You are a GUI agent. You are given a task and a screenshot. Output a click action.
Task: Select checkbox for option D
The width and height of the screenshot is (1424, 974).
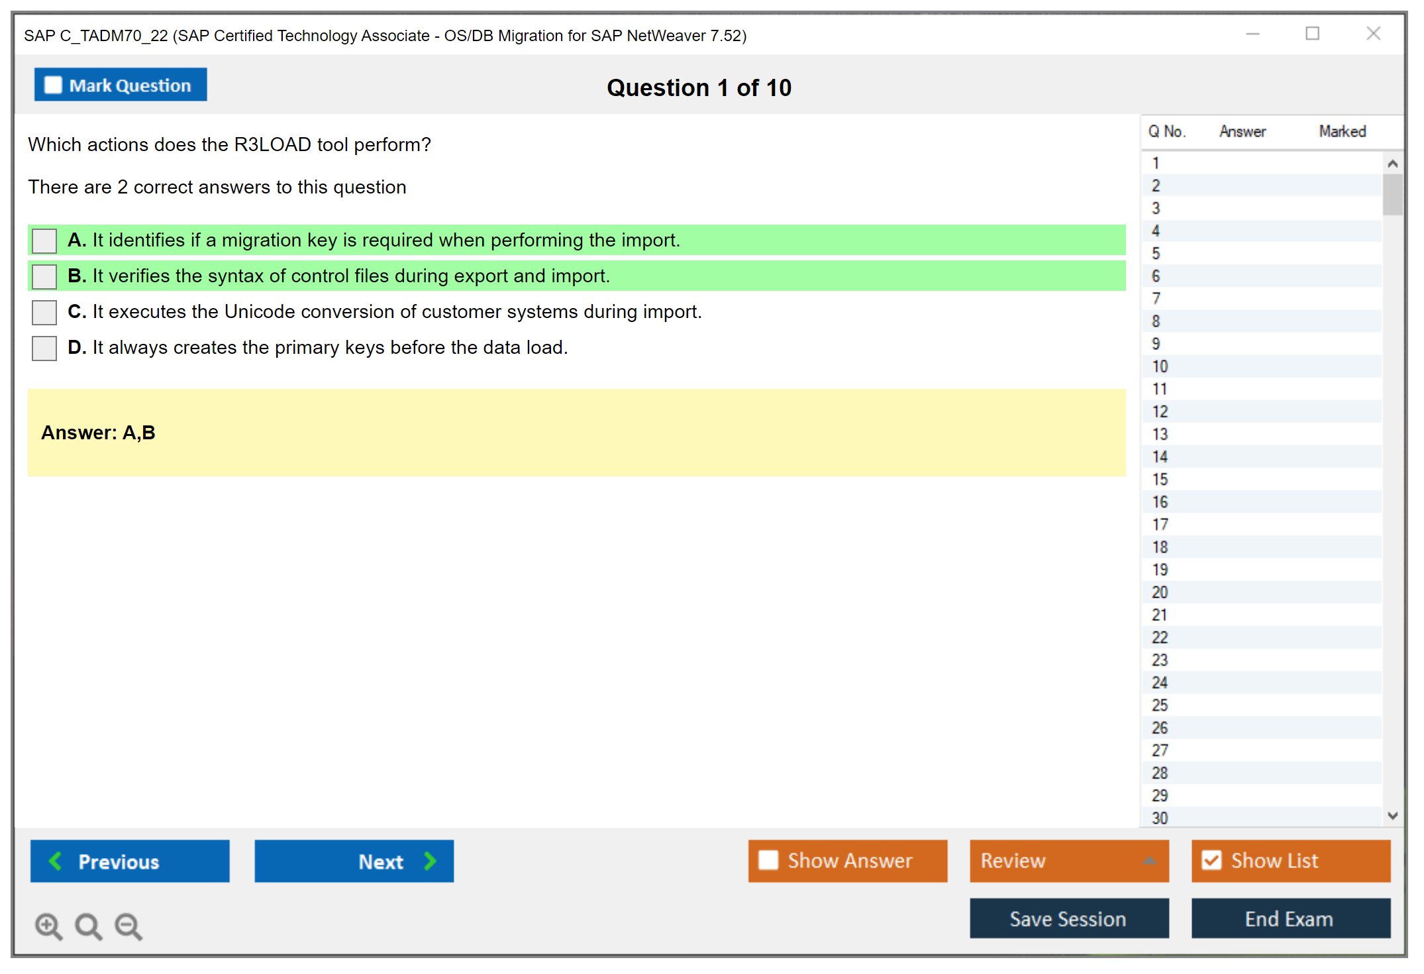tap(44, 348)
